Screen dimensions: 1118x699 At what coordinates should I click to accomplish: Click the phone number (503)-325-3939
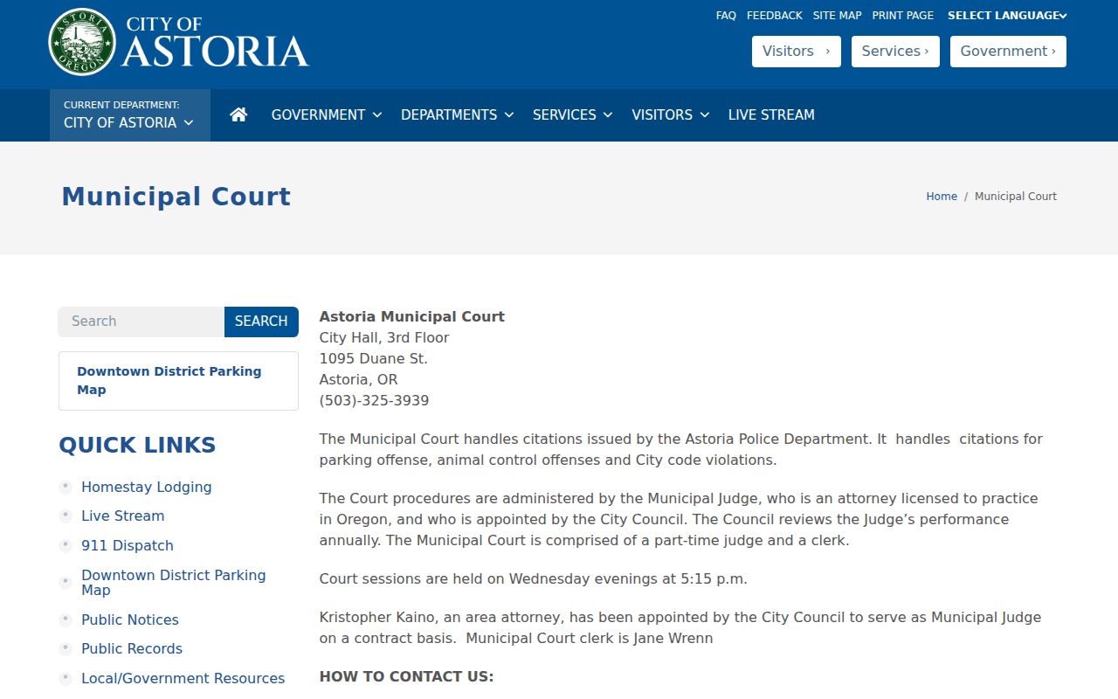pos(375,400)
